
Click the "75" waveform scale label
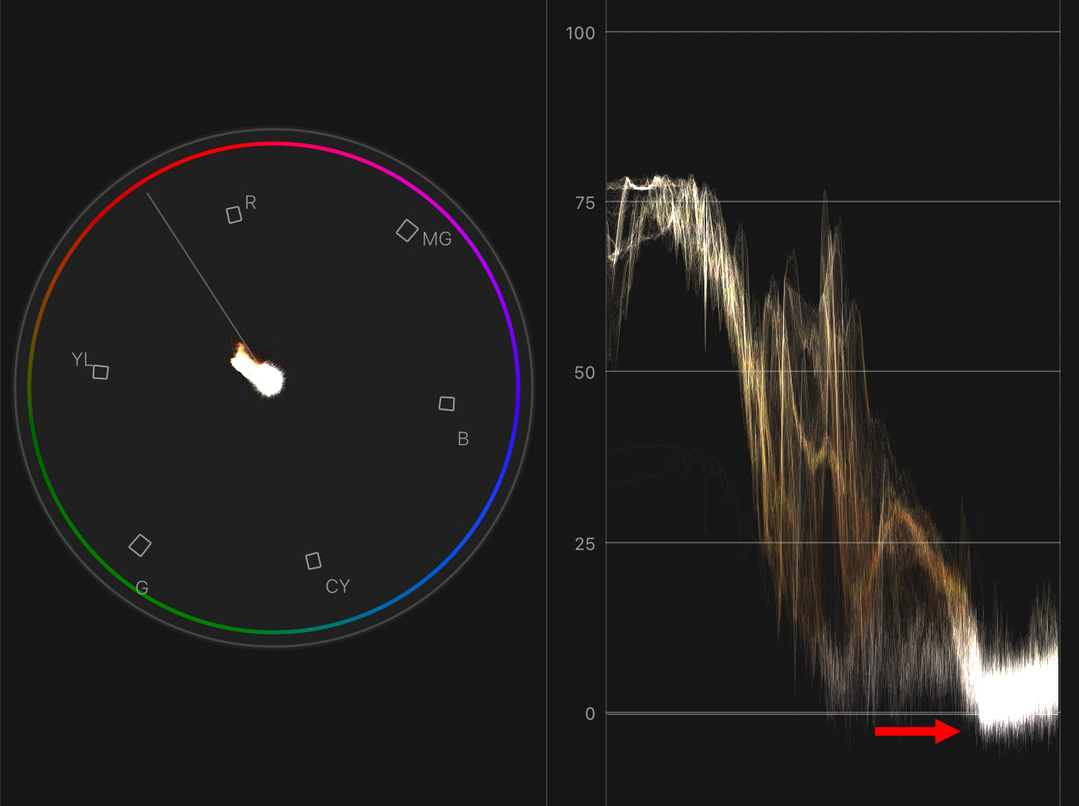585,203
